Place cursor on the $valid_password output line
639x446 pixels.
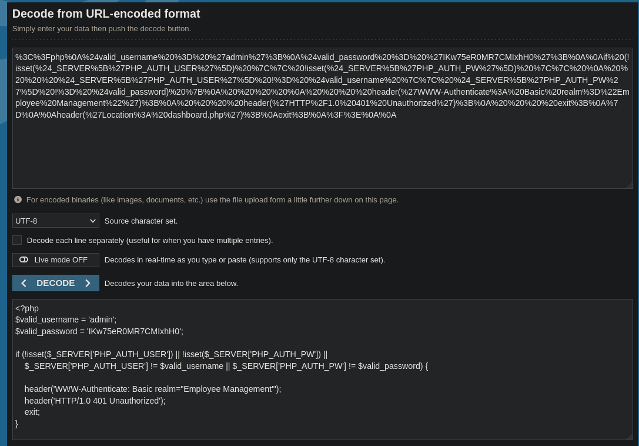99,331
